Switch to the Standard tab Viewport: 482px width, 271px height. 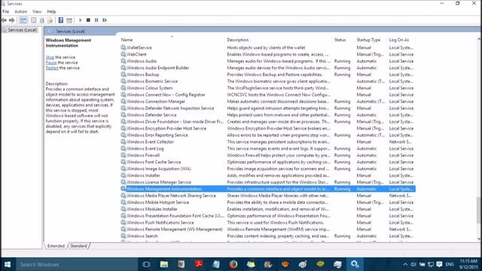(x=78, y=246)
